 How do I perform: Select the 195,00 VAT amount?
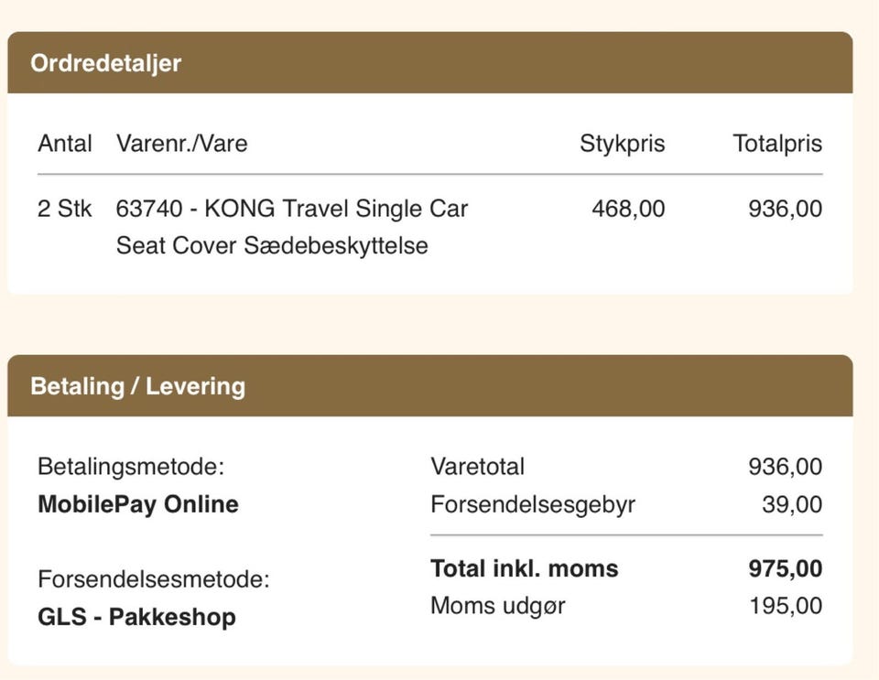point(786,606)
